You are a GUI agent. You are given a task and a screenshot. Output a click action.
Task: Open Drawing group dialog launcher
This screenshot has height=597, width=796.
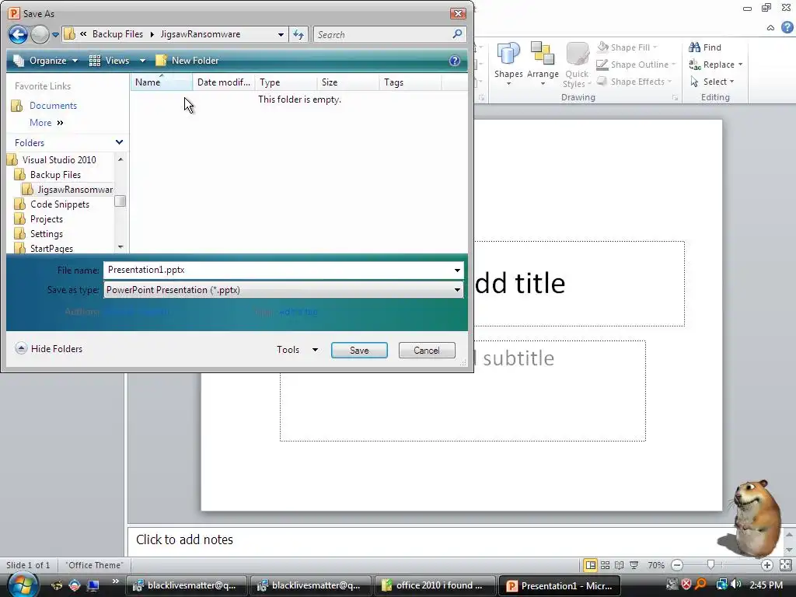675,97
